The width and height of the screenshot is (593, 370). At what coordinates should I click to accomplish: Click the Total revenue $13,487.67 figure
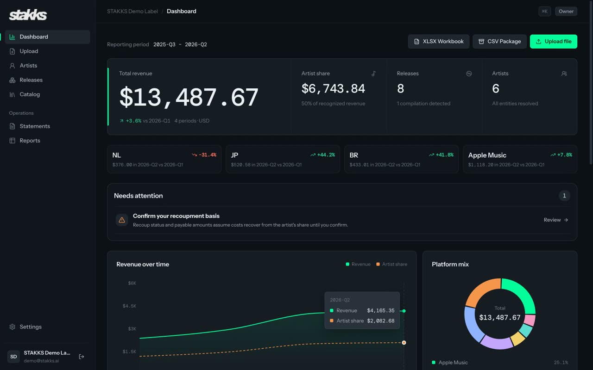[189, 98]
